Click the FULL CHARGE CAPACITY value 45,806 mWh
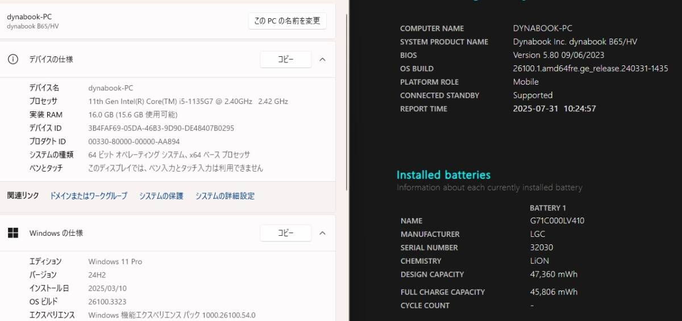 (x=554, y=292)
